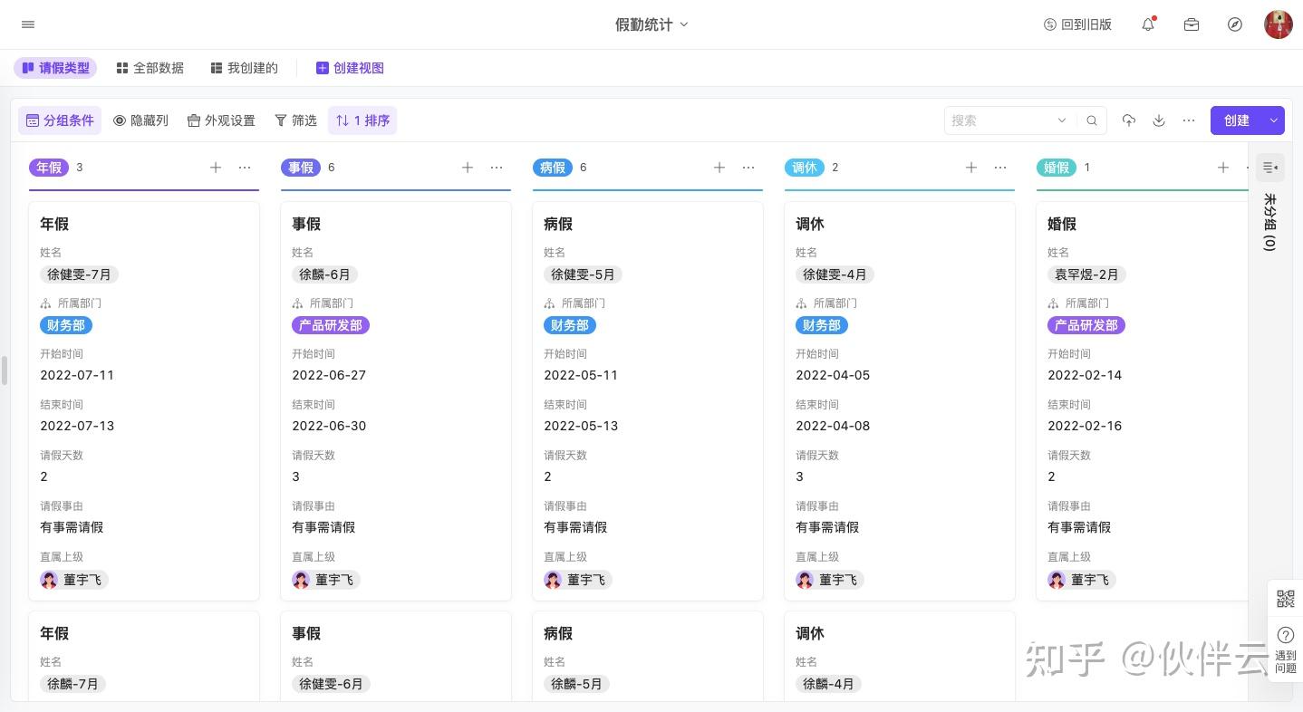The width and height of the screenshot is (1303, 712).
Task: Switch to the 全部数据 view tab
Action: 150,68
